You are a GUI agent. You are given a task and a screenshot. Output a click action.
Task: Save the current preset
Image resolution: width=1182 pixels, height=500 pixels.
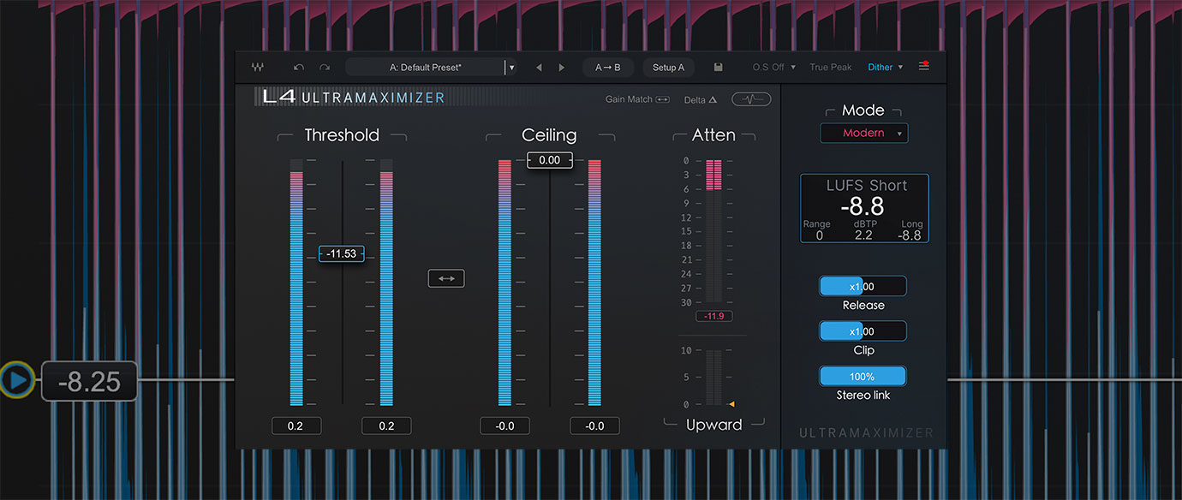718,67
